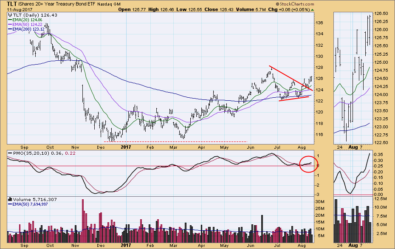Click Mar on the volume chart's date axis
395x249 pixels.
[x=173, y=246]
